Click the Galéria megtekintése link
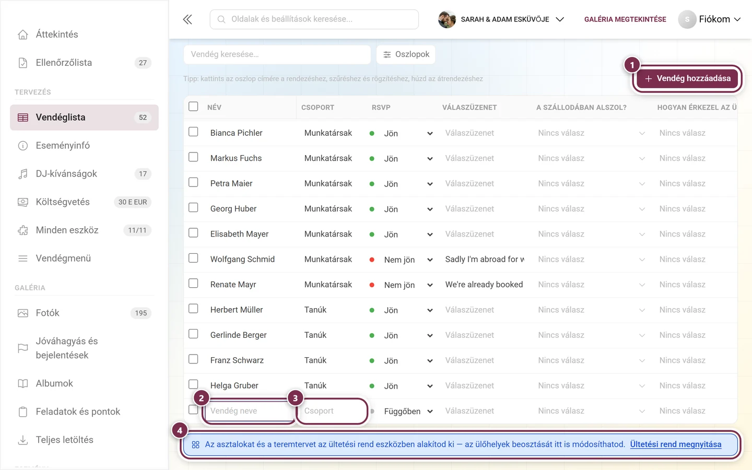The image size is (752, 470). (625, 19)
